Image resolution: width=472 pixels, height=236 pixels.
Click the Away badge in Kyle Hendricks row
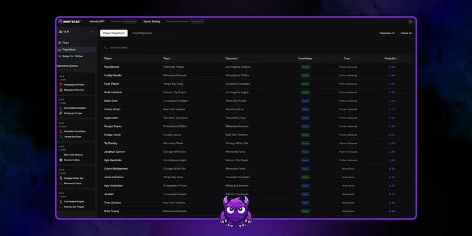tap(305, 160)
